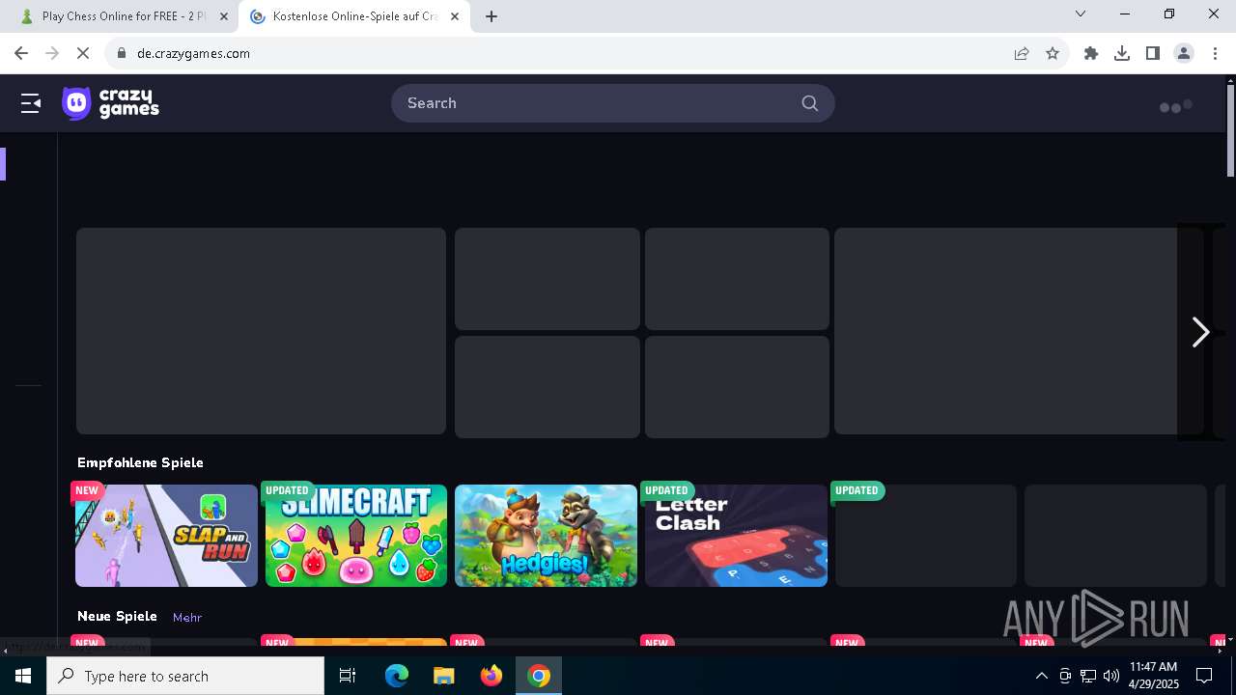Open Task View on taskbar
Viewport: 1236px width, 695px height.
tap(348, 676)
